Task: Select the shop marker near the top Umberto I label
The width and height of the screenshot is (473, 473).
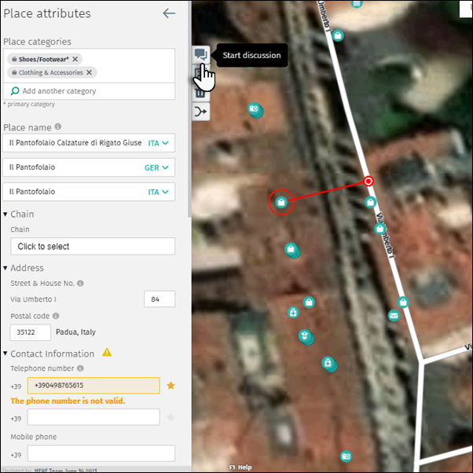Action: tap(338, 35)
